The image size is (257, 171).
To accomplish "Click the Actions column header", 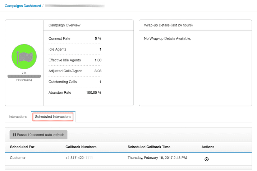I will [208, 147].
